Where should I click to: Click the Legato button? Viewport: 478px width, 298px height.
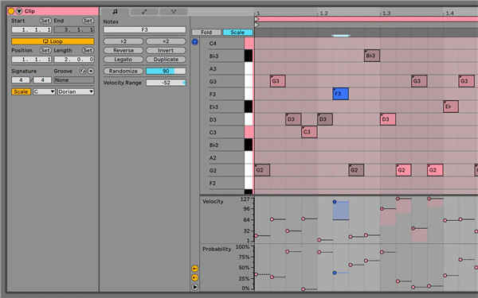123,60
